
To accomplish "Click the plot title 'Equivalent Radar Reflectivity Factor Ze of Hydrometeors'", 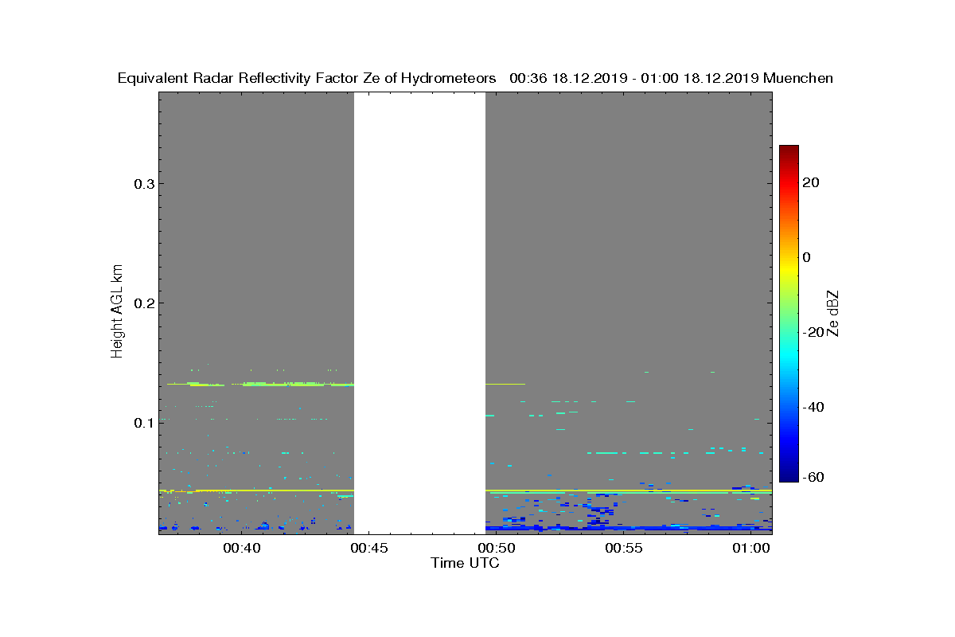I will [x=307, y=78].
